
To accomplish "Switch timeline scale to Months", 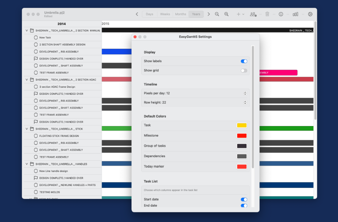I will 180,14.
